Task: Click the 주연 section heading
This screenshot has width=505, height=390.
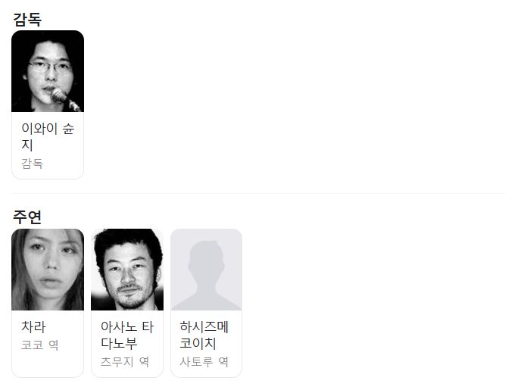Action: pos(27,217)
